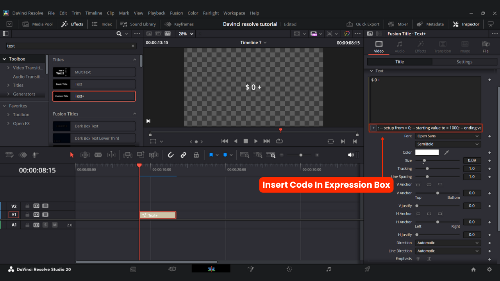Lock the V1 video track
500x281 pixels.
tap(27, 215)
